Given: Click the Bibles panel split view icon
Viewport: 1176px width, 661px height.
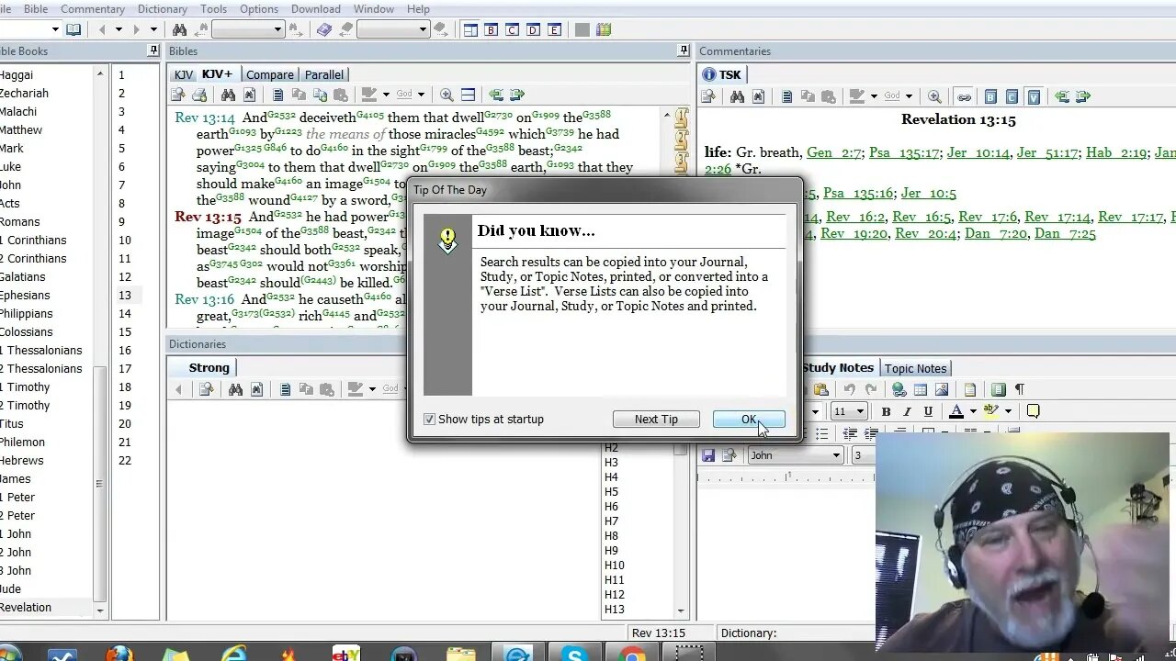Looking at the screenshot, I should pyautogui.click(x=468, y=95).
